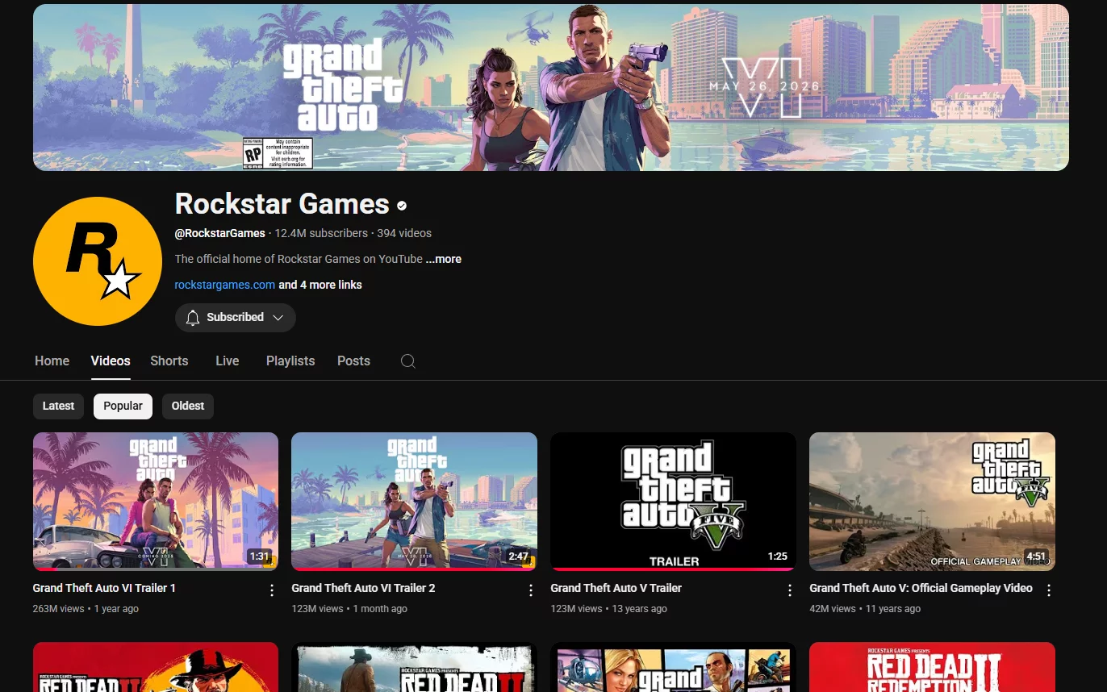Viewport: 1107px width, 692px height.
Task: Play the GTA V Official Gameplay thumbnail
Action: pos(932,501)
